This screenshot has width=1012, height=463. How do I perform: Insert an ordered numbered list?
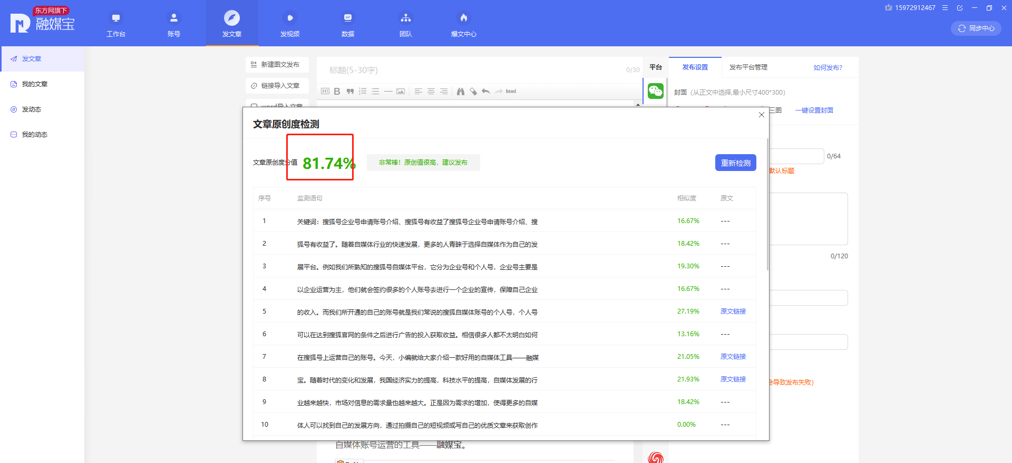click(x=363, y=92)
